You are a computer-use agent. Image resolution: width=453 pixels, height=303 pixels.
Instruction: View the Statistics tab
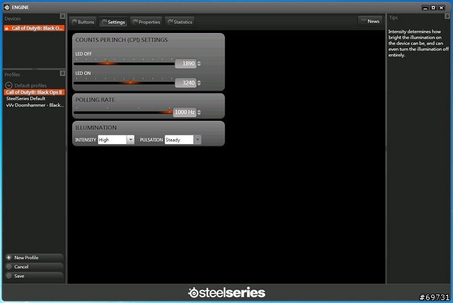[180, 22]
